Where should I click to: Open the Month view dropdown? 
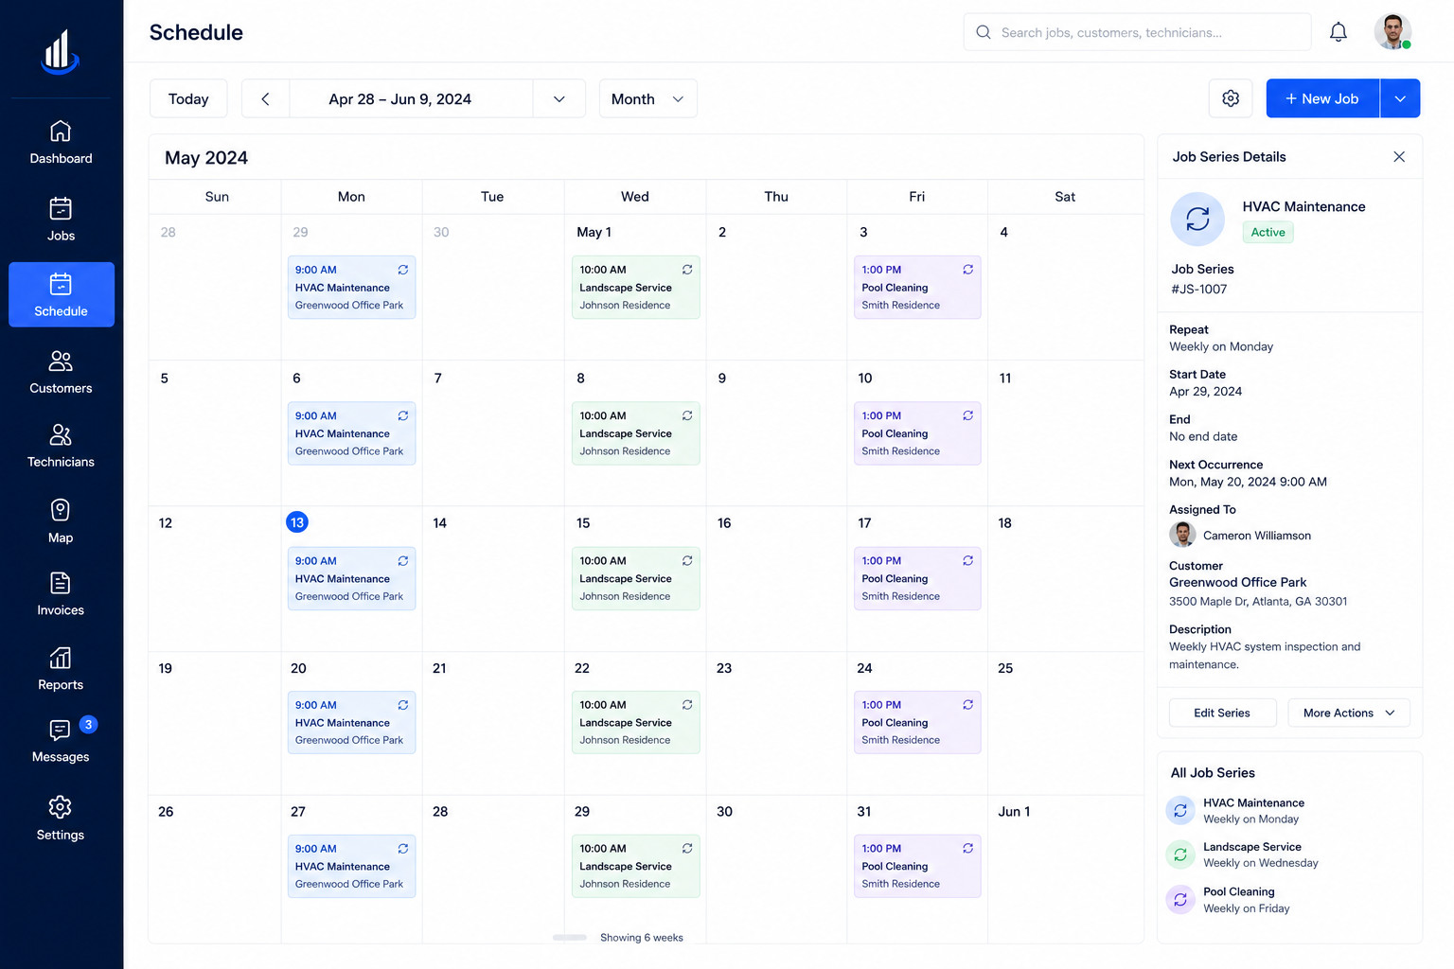(648, 98)
